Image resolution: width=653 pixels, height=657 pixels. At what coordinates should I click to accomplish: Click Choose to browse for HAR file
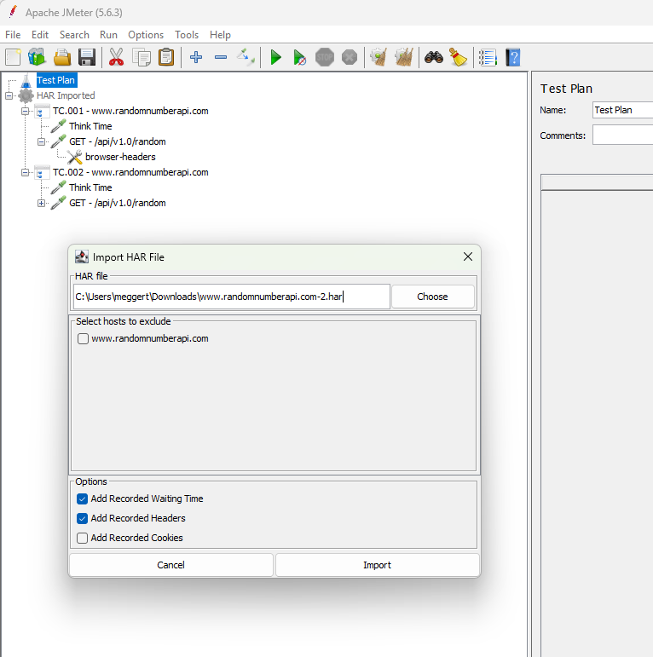click(x=432, y=297)
